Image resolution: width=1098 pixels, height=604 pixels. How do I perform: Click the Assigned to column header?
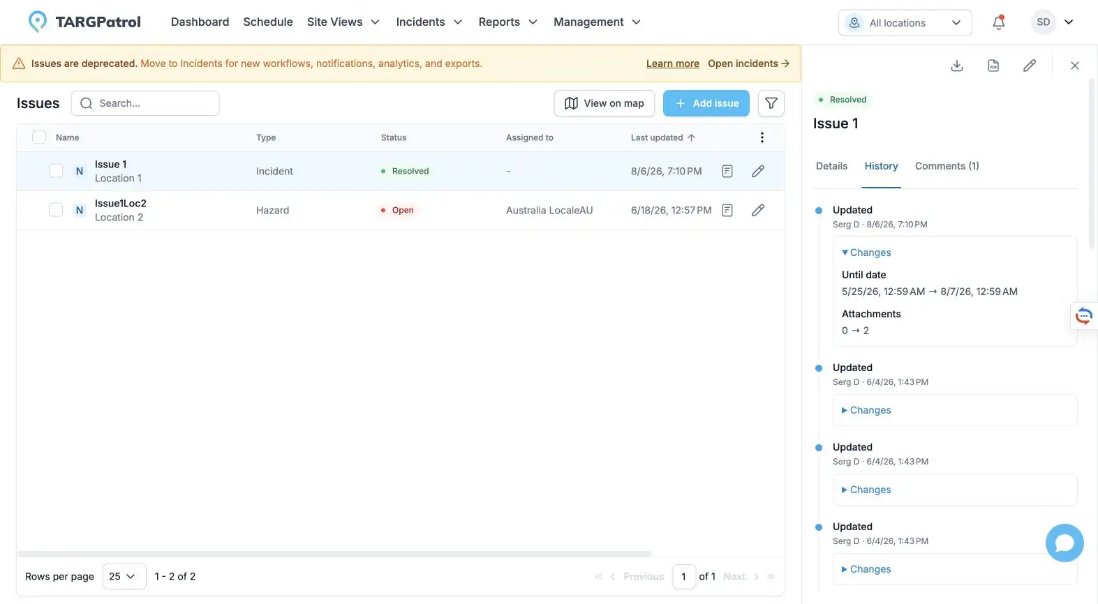coord(530,137)
